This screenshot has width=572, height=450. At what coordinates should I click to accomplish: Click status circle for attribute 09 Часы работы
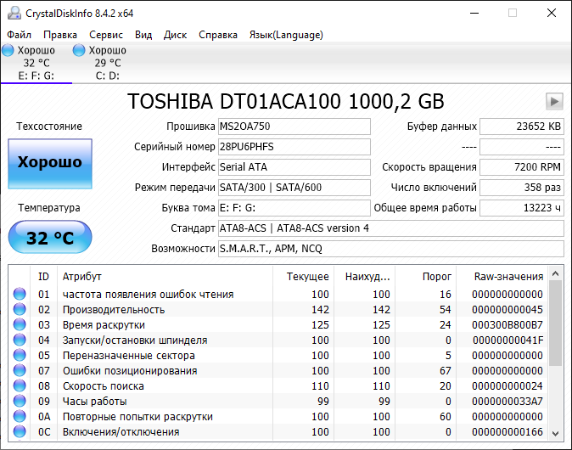[20, 402]
